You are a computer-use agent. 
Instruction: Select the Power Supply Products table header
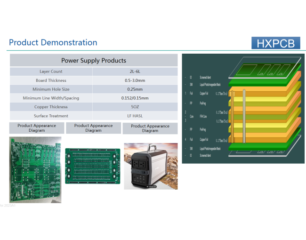tap(94, 60)
